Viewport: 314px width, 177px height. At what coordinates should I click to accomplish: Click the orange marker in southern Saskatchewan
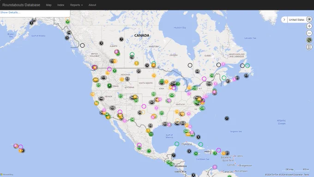pyautogui.click(x=137, y=64)
